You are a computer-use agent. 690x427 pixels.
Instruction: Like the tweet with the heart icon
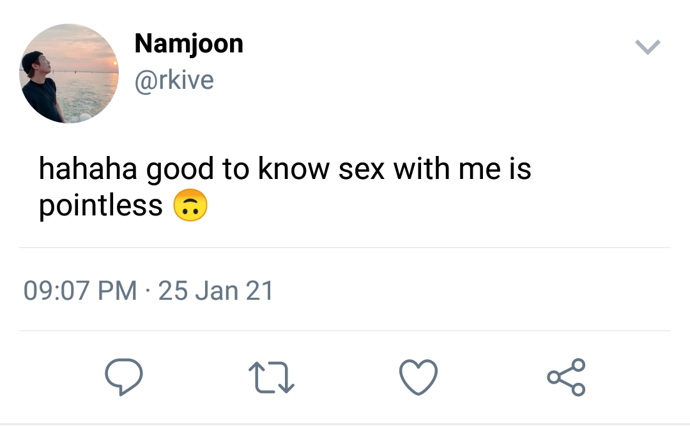(x=418, y=377)
